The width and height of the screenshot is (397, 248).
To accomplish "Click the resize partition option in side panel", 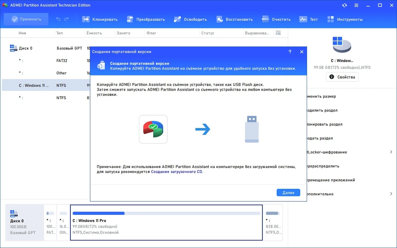I will pos(321,97).
